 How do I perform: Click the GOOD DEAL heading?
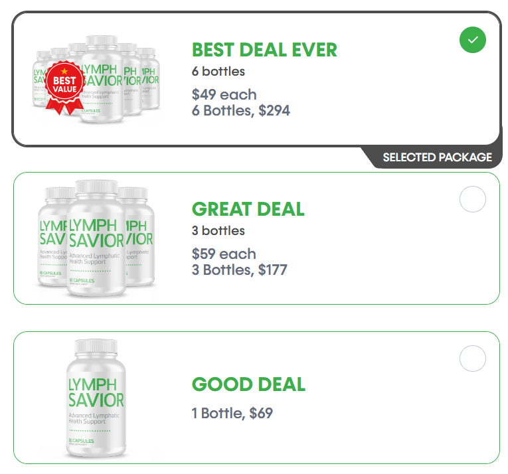248,384
